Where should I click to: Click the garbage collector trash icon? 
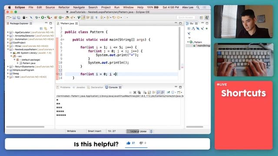151,131
